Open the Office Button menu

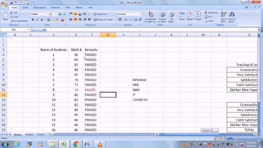[4, 4]
